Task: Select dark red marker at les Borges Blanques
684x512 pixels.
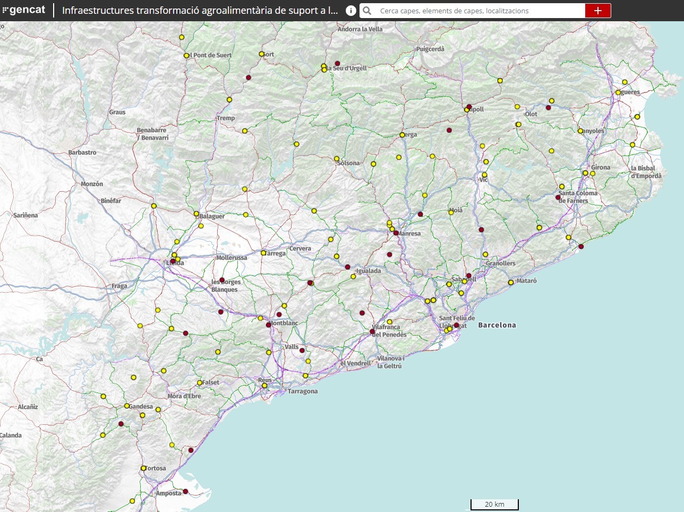Action: [222, 280]
